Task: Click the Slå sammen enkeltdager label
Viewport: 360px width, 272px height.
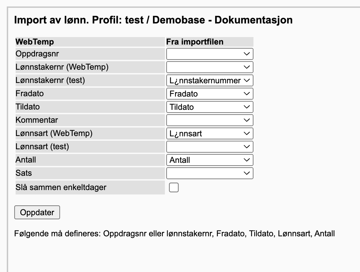Action: tap(61, 187)
